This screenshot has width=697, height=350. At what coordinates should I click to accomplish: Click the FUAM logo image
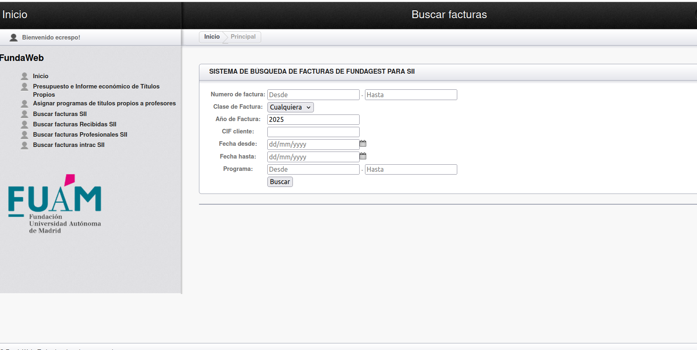coord(55,204)
